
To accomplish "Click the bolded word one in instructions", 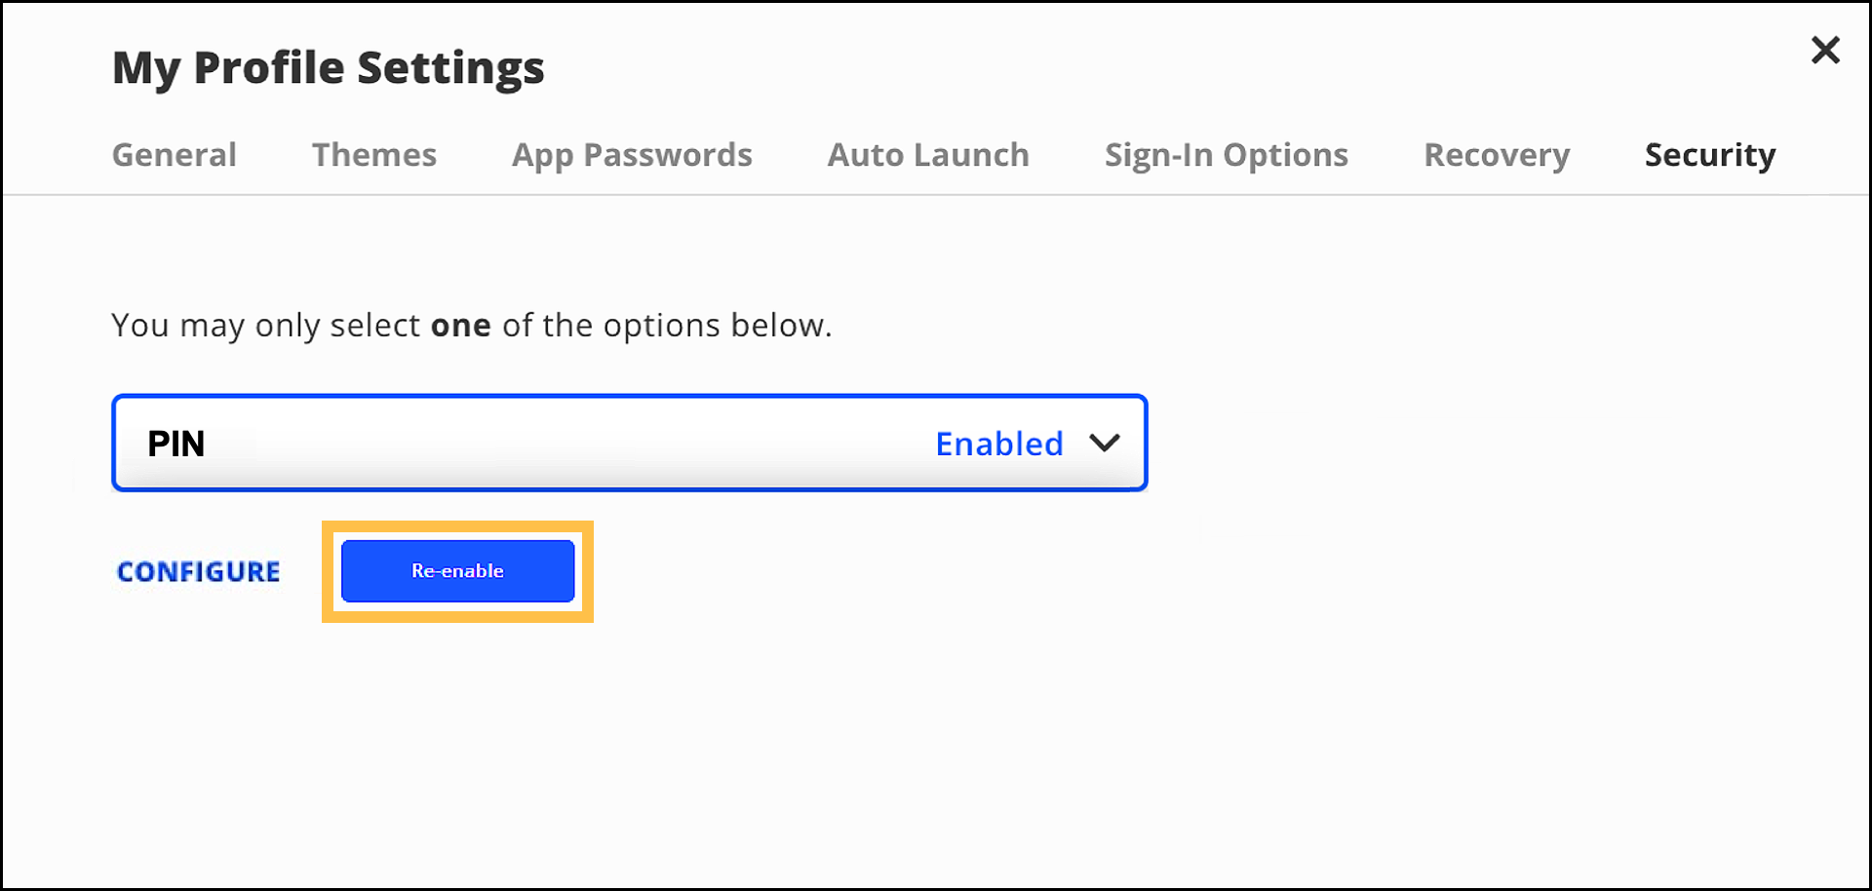I will [459, 326].
